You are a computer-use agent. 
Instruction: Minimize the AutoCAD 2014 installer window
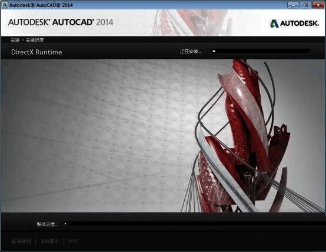[293, 5]
